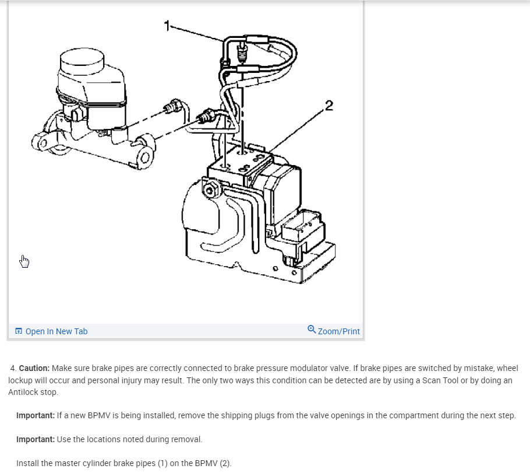This screenshot has height=476, width=530.
Task: Click step number 4 before Caution
Action: click(x=13, y=368)
